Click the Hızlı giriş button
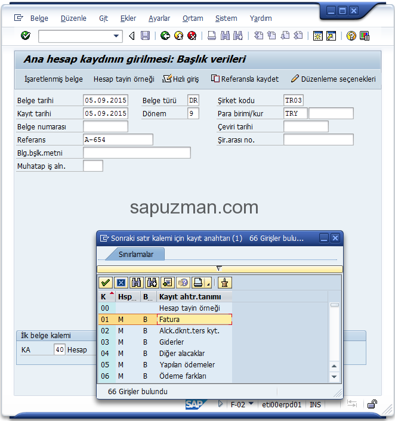Image resolution: width=395 pixels, height=421 pixels. [x=181, y=79]
